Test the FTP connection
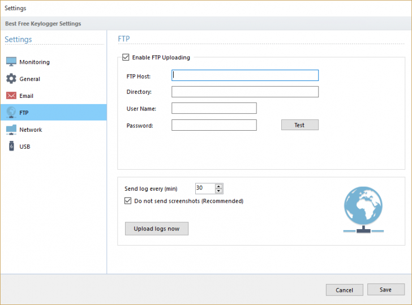 300,125
